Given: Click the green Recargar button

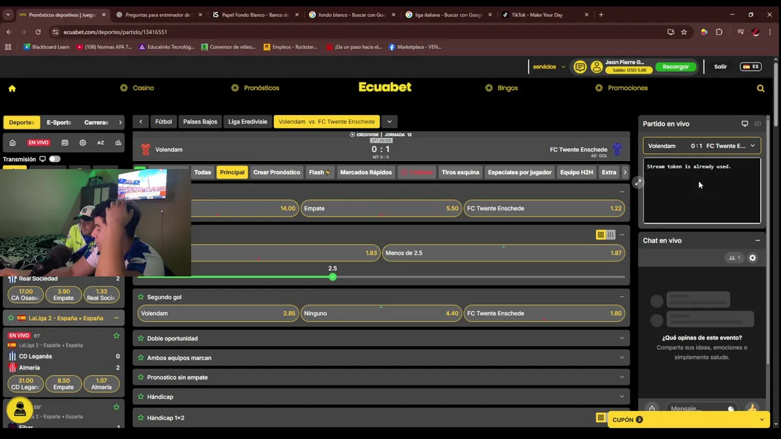Looking at the screenshot, I should [675, 67].
